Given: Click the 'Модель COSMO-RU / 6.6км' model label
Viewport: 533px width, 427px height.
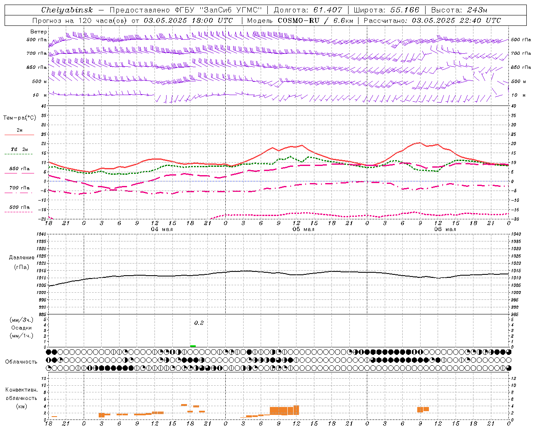Looking at the screenshot, I should coord(300,20).
